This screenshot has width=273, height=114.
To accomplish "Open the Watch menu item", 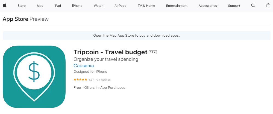I will pos(99,6).
